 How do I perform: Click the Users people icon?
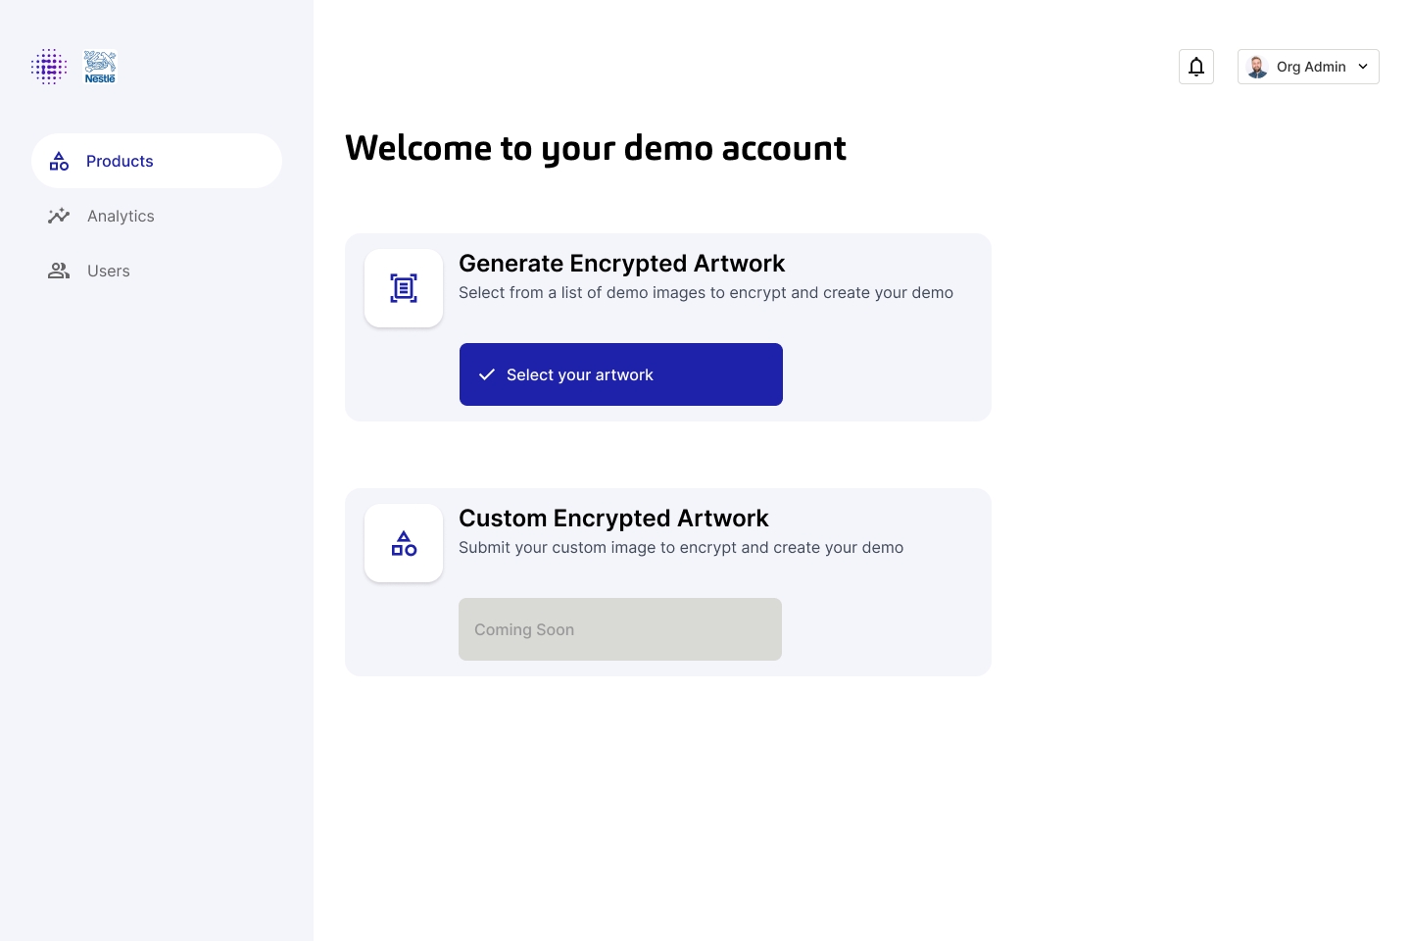59,271
